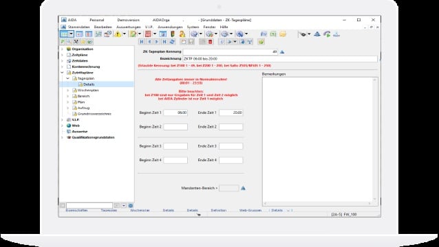Click the ID card with gear toolbar icon
Image resolution: width=439 pixels, height=247 pixels.
tap(108, 34)
